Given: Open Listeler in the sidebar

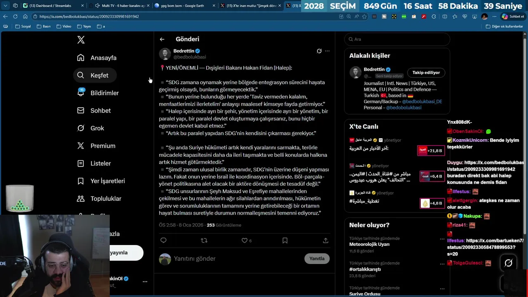Looking at the screenshot, I should point(94,163).
